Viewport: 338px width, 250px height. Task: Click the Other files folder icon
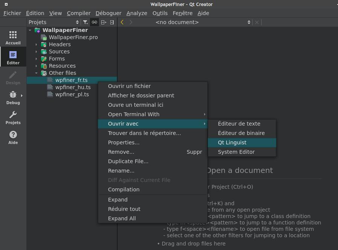[44, 73]
